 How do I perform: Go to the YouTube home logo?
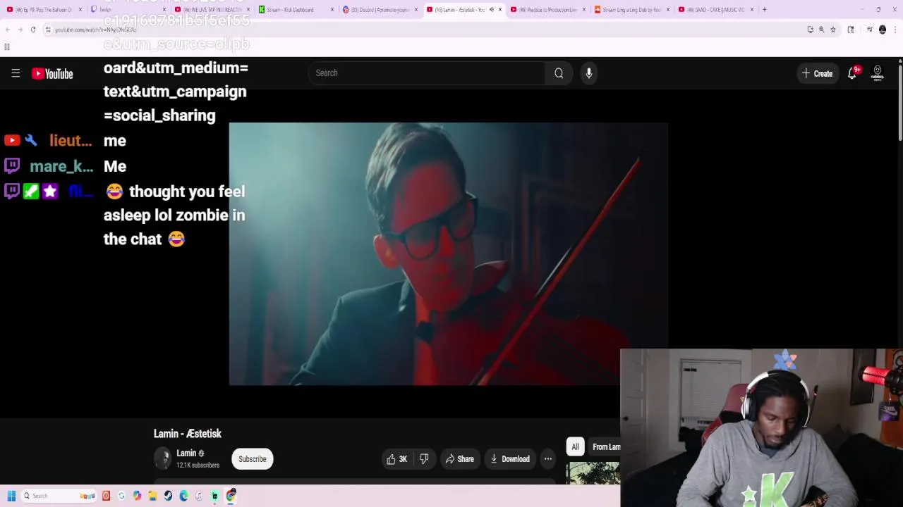pos(52,73)
